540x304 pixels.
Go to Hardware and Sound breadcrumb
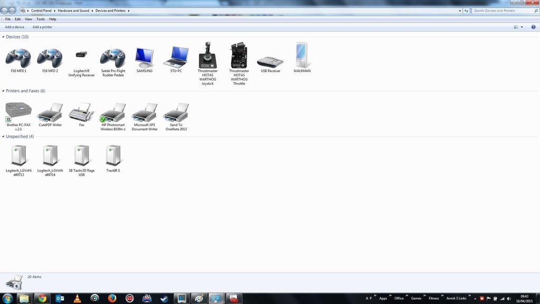tap(73, 11)
